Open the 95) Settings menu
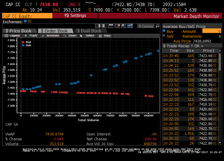The height and width of the screenshot is (161, 224). 75,15
